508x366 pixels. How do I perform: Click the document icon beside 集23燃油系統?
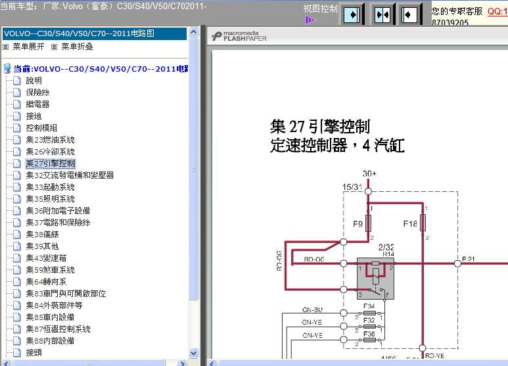[x=17, y=140]
